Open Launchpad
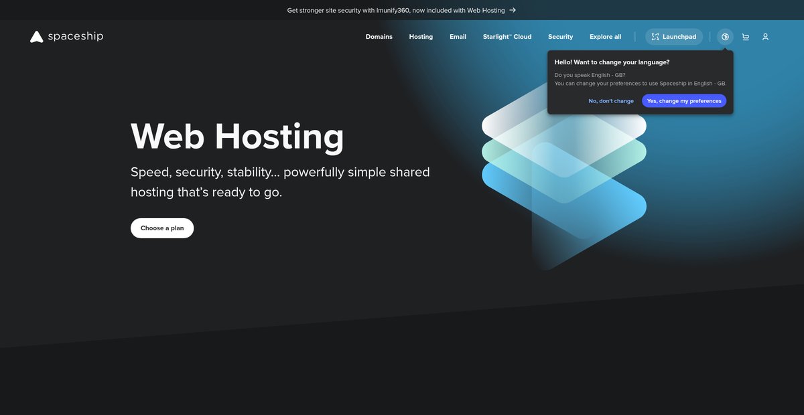 point(674,37)
